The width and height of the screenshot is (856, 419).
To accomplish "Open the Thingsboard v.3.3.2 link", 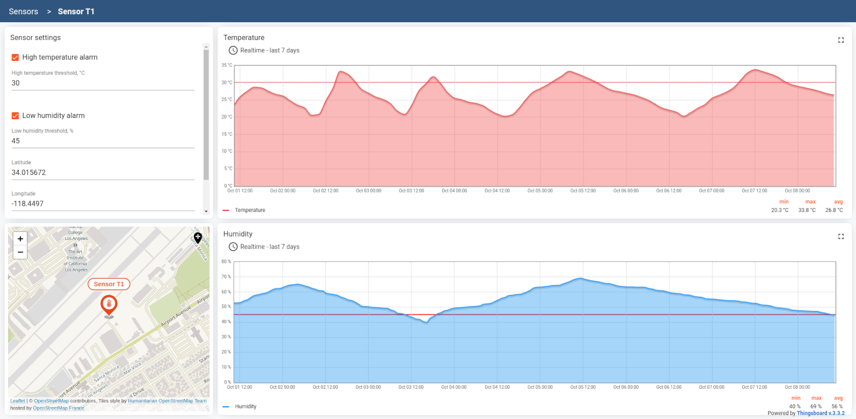I will 821,413.
